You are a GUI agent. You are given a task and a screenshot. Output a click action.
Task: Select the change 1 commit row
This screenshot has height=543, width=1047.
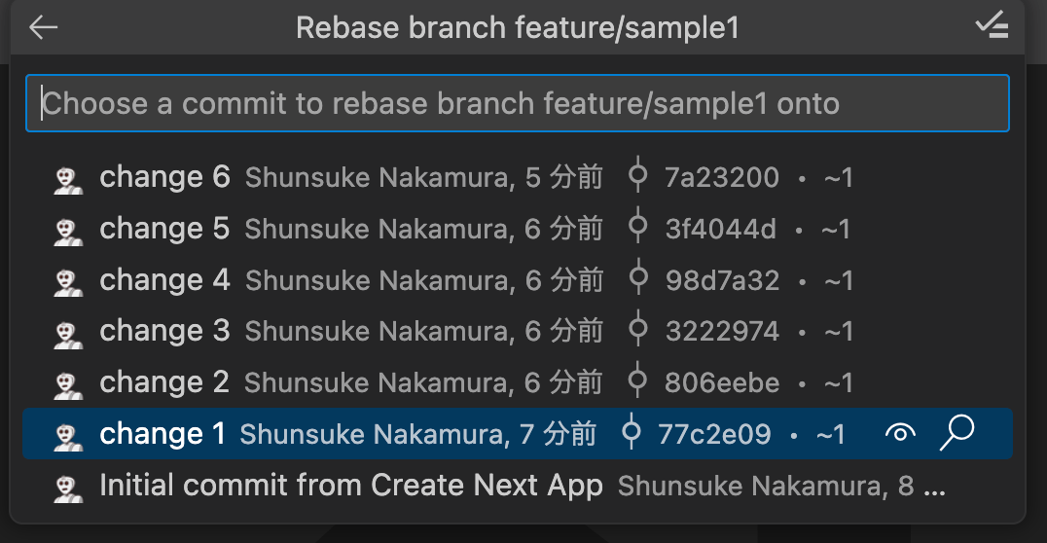coord(518,434)
